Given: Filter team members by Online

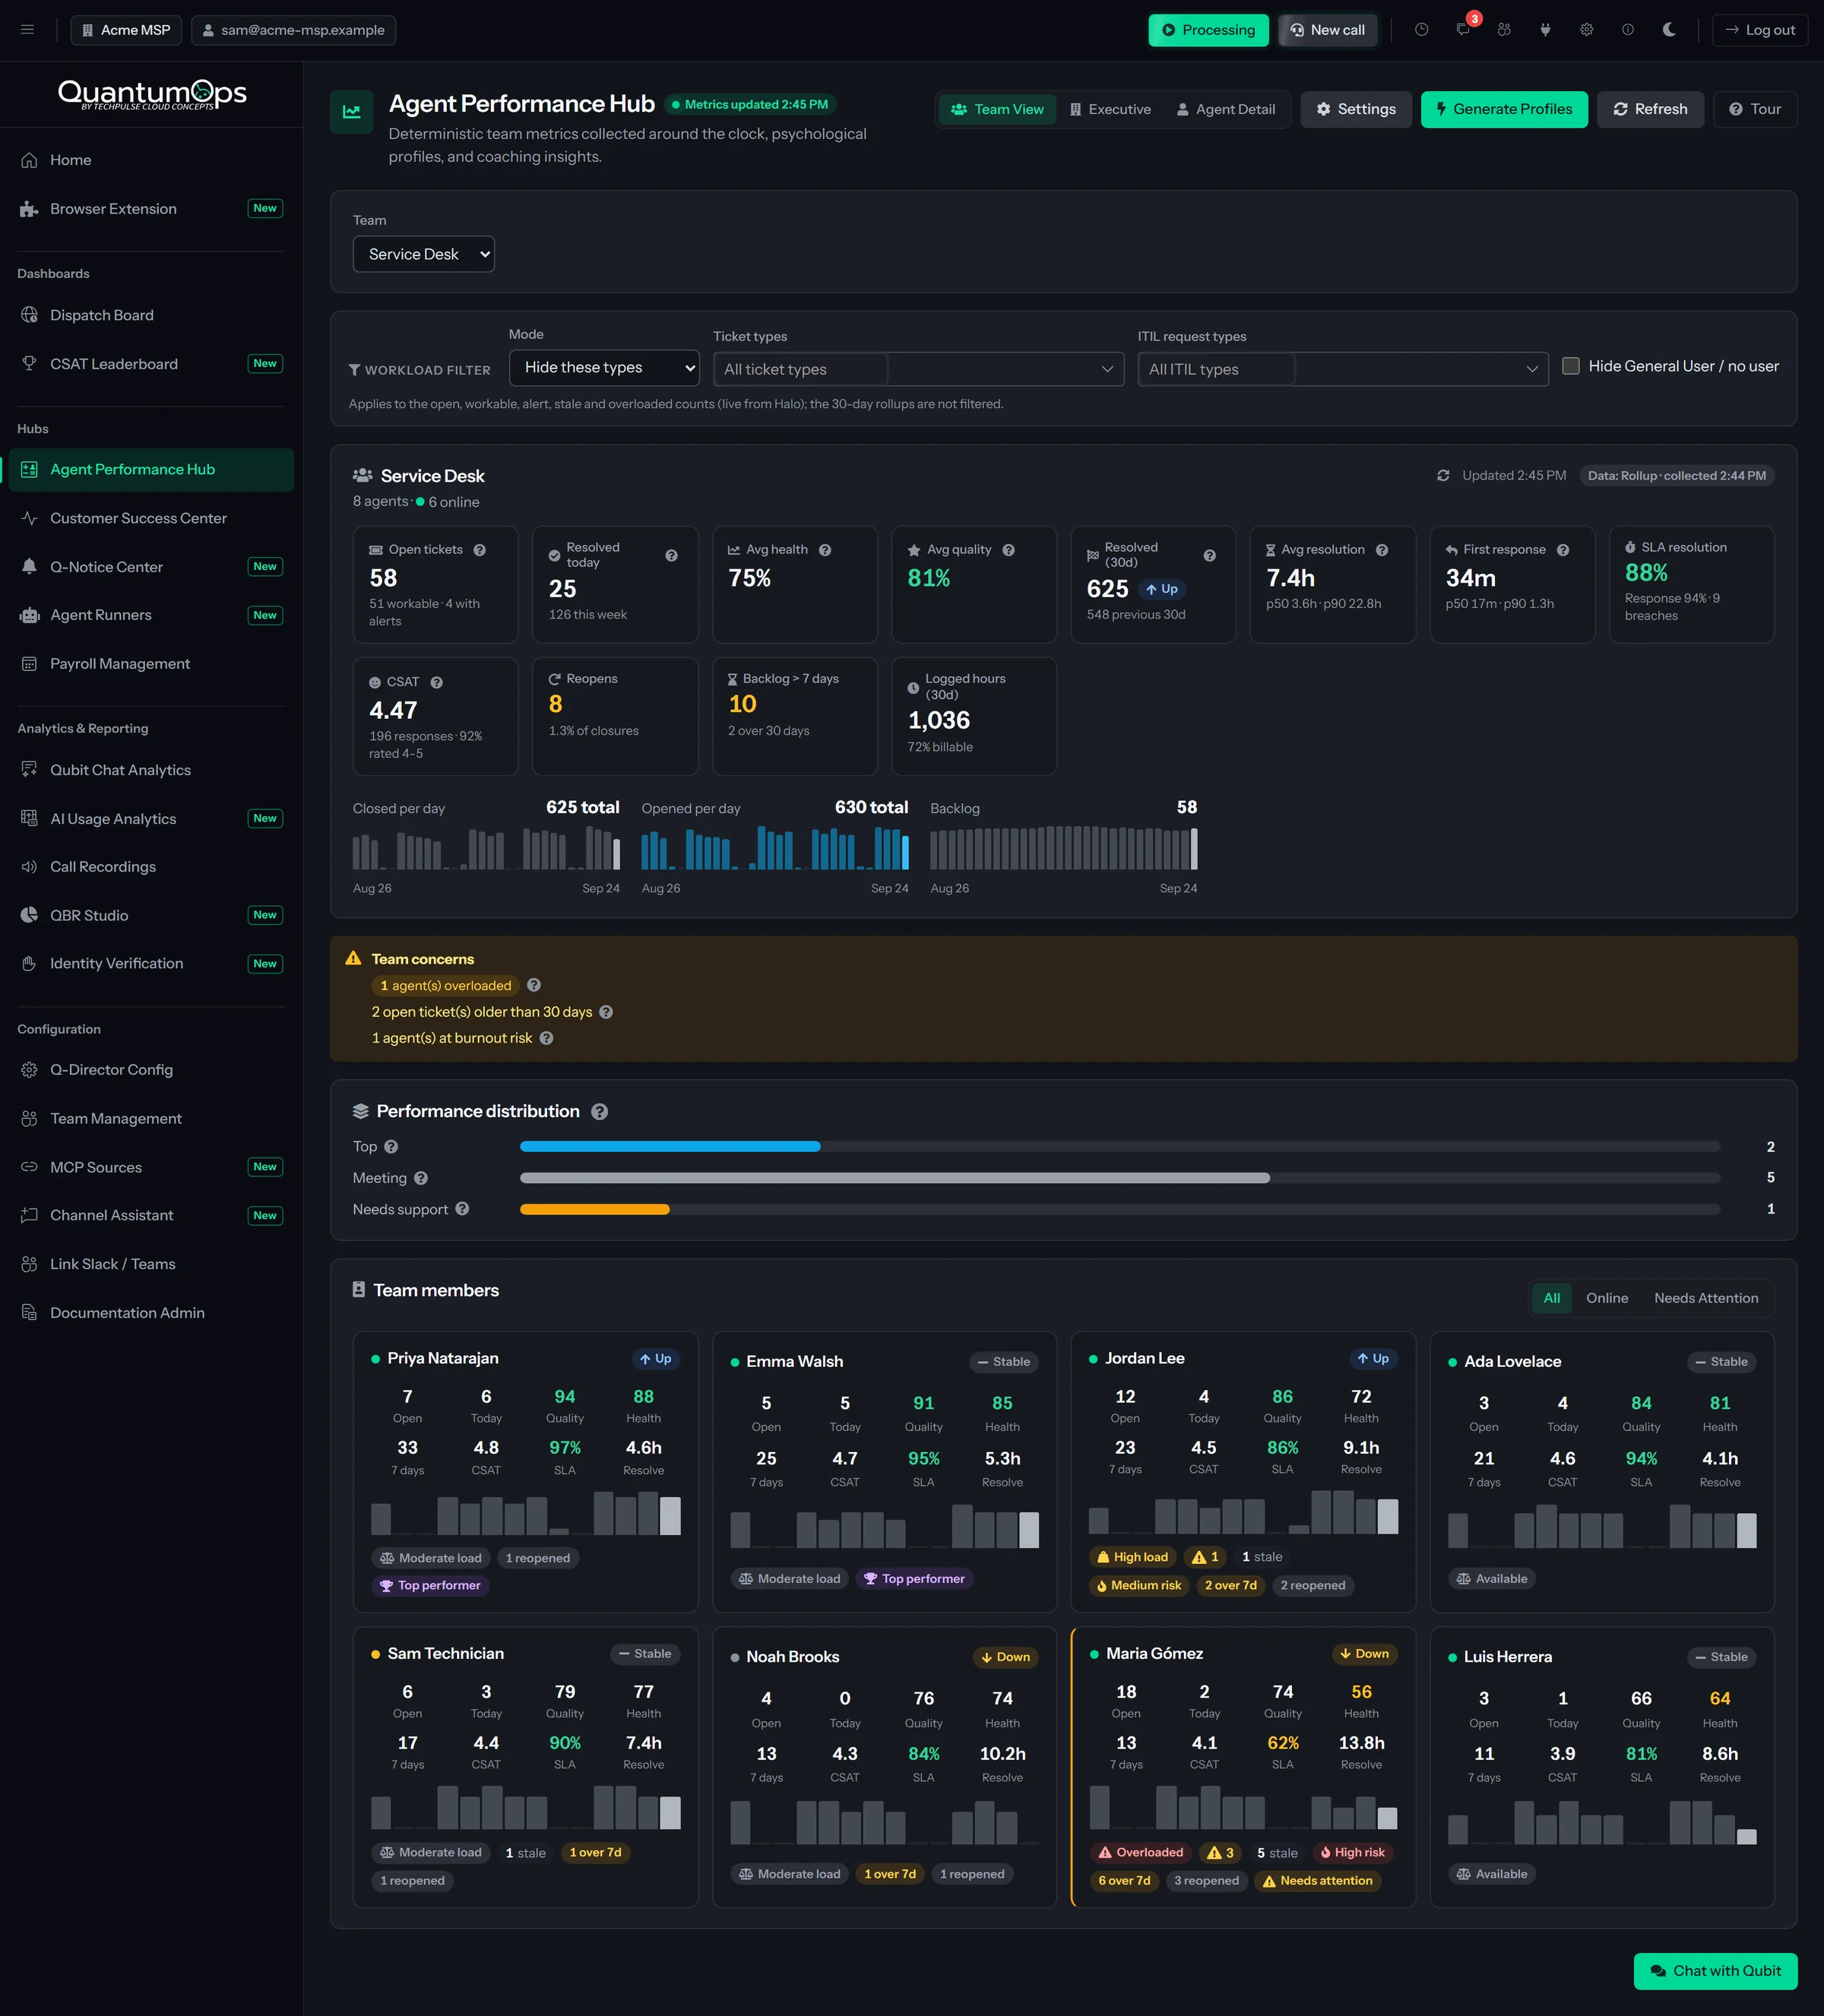Looking at the screenshot, I should [x=1607, y=1298].
